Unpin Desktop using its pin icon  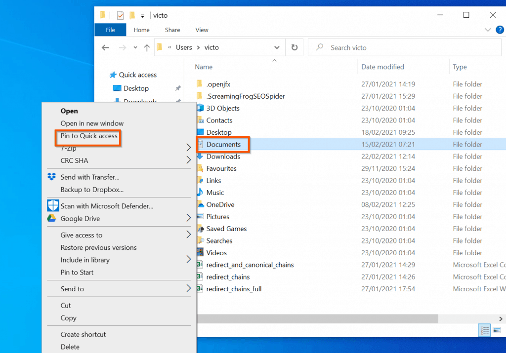[x=177, y=88]
